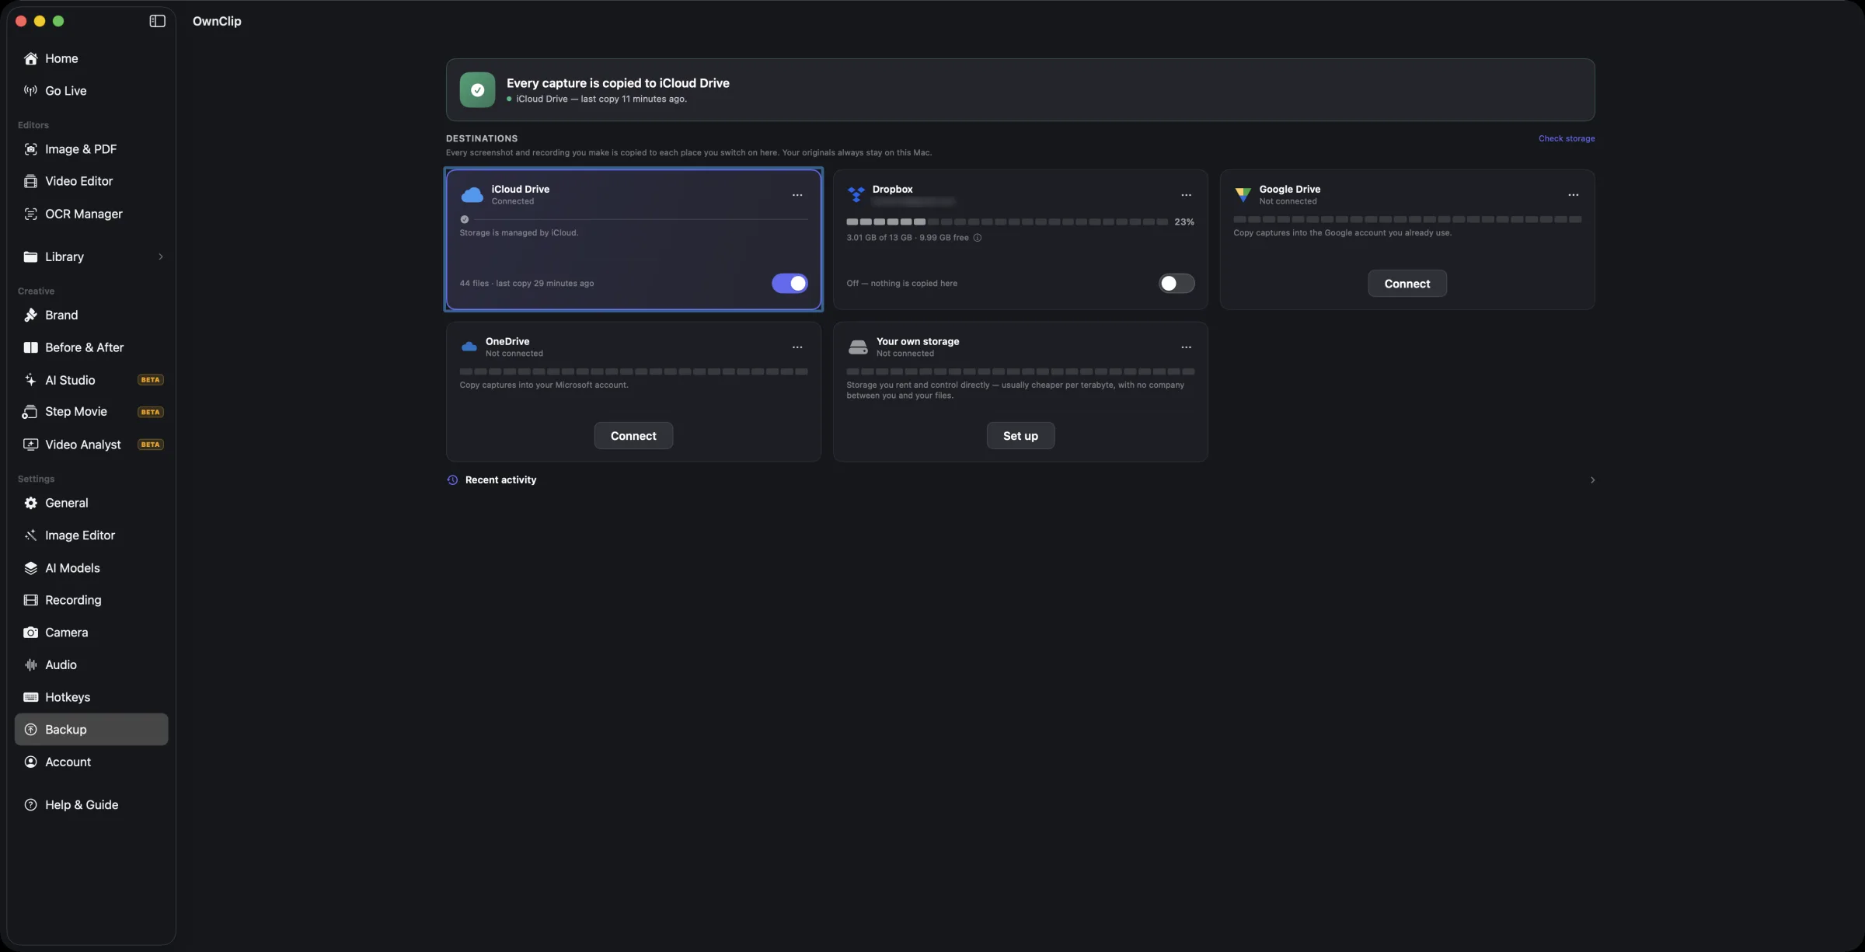This screenshot has height=952, width=1865.
Task: Toggle the sidebar panel icon
Action: pyautogui.click(x=157, y=21)
